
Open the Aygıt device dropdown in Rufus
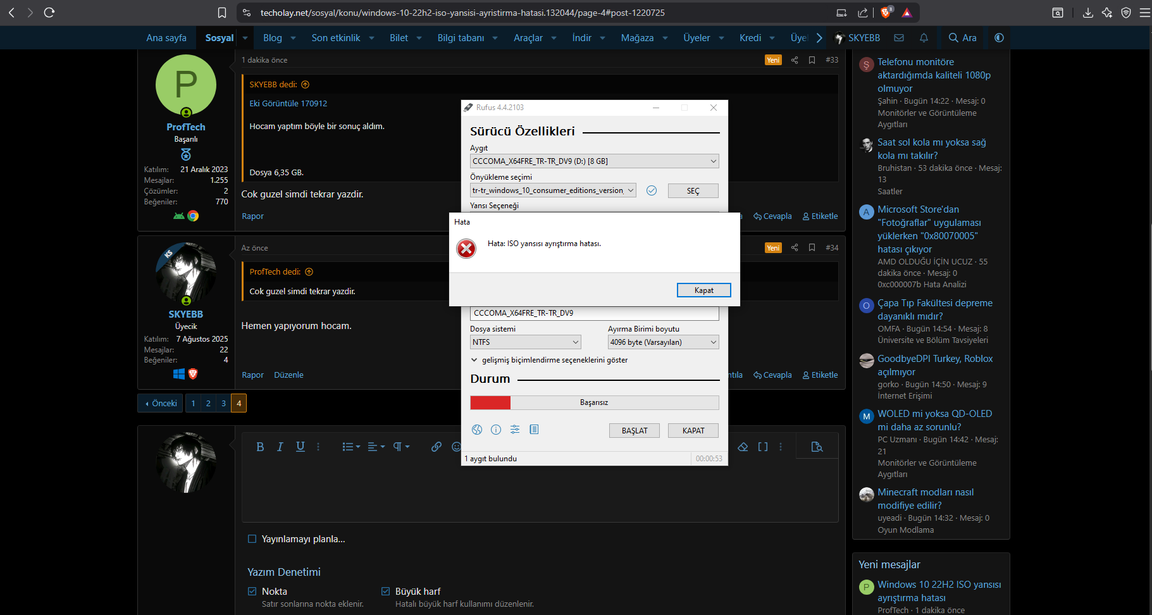click(x=595, y=161)
